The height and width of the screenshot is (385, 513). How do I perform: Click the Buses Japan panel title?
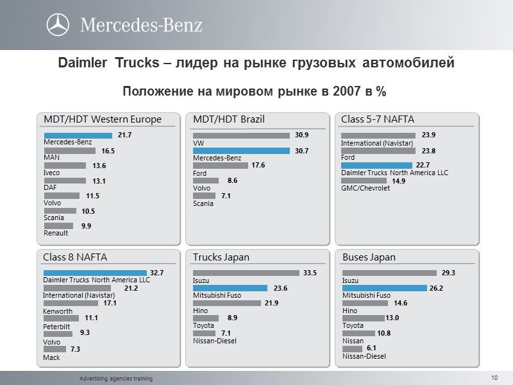point(368,257)
